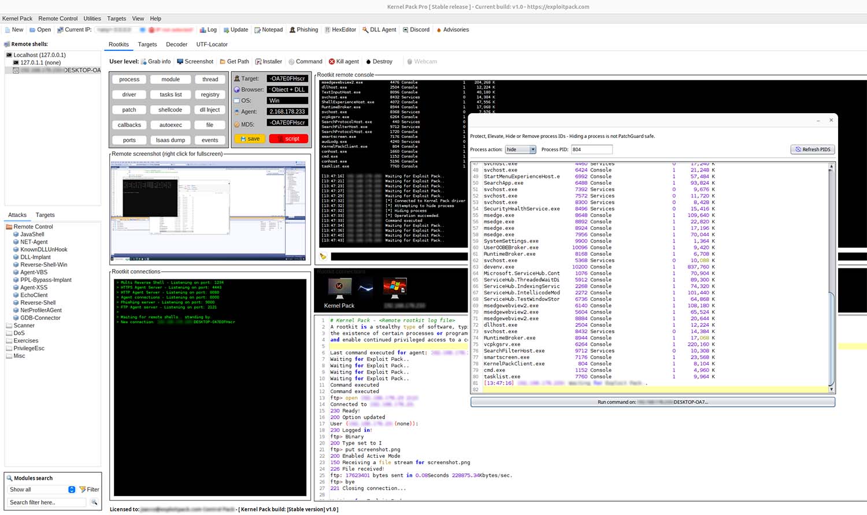Viewport: 867px width, 515px height.
Task: Click the Filter funnel icon in Modules search
Action: point(83,490)
